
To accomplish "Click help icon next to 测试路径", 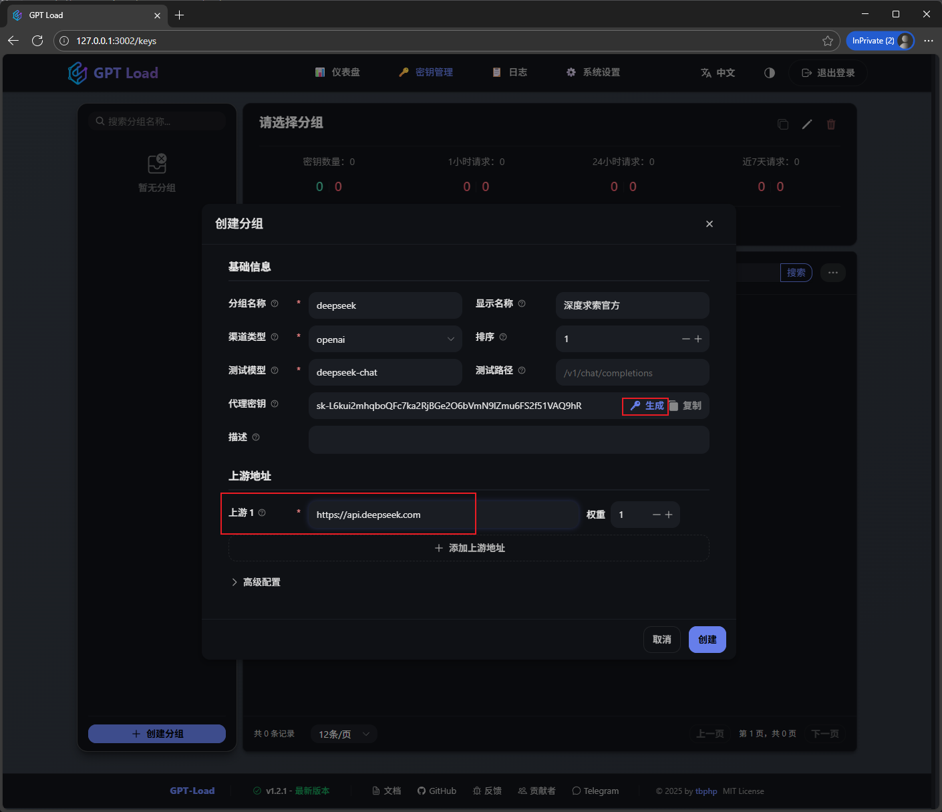I will coord(522,370).
